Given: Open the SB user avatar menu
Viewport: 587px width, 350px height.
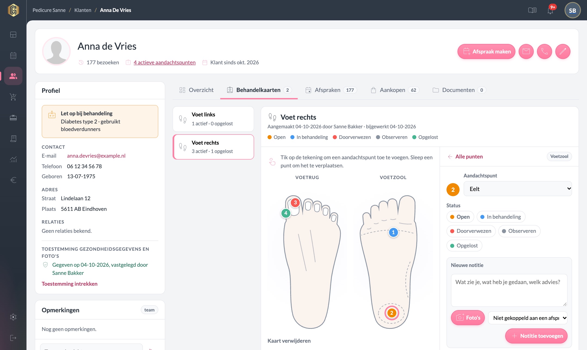Looking at the screenshot, I should [x=572, y=10].
